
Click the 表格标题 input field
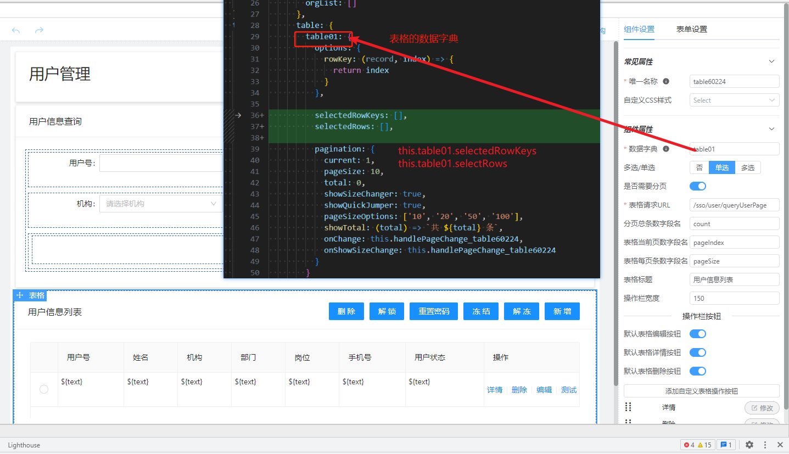(735, 279)
